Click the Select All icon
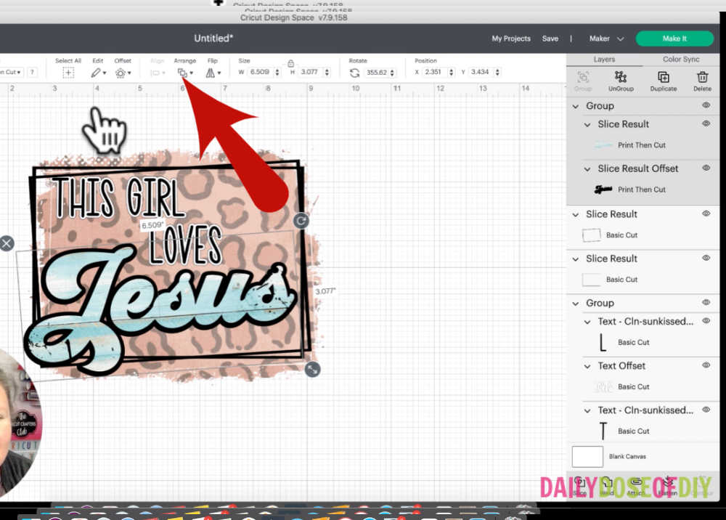726x520 pixels. pyautogui.click(x=68, y=71)
